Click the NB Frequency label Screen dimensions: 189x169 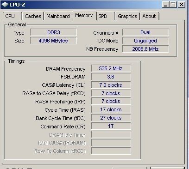pos(102,49)
